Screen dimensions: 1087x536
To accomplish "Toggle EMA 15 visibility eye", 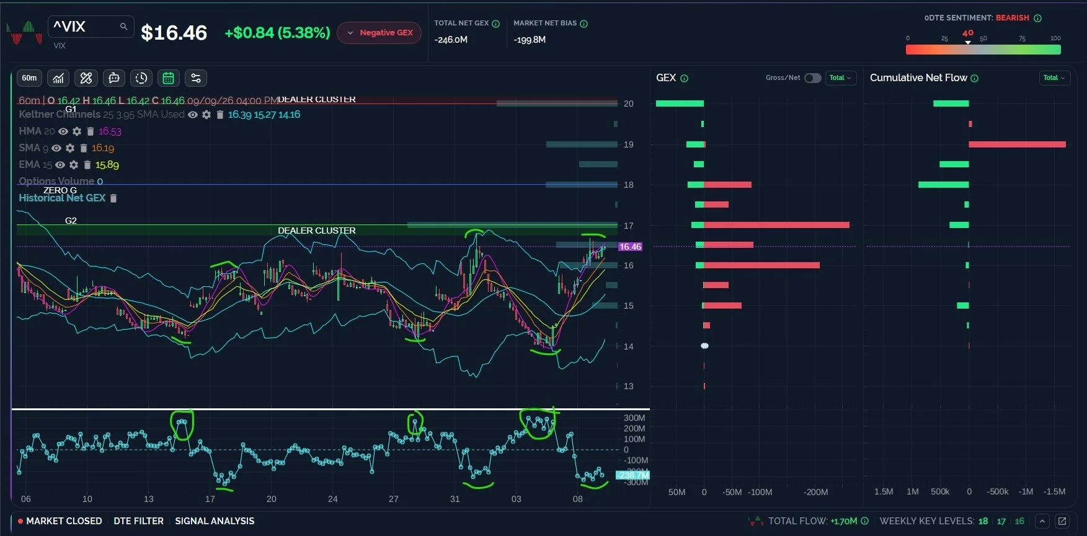I will point(60,165).
